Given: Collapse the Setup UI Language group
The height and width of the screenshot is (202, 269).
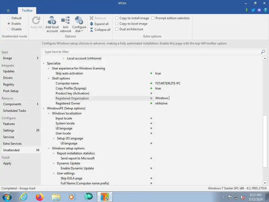Looking at the screenshot, I should [x=54, y=138].
